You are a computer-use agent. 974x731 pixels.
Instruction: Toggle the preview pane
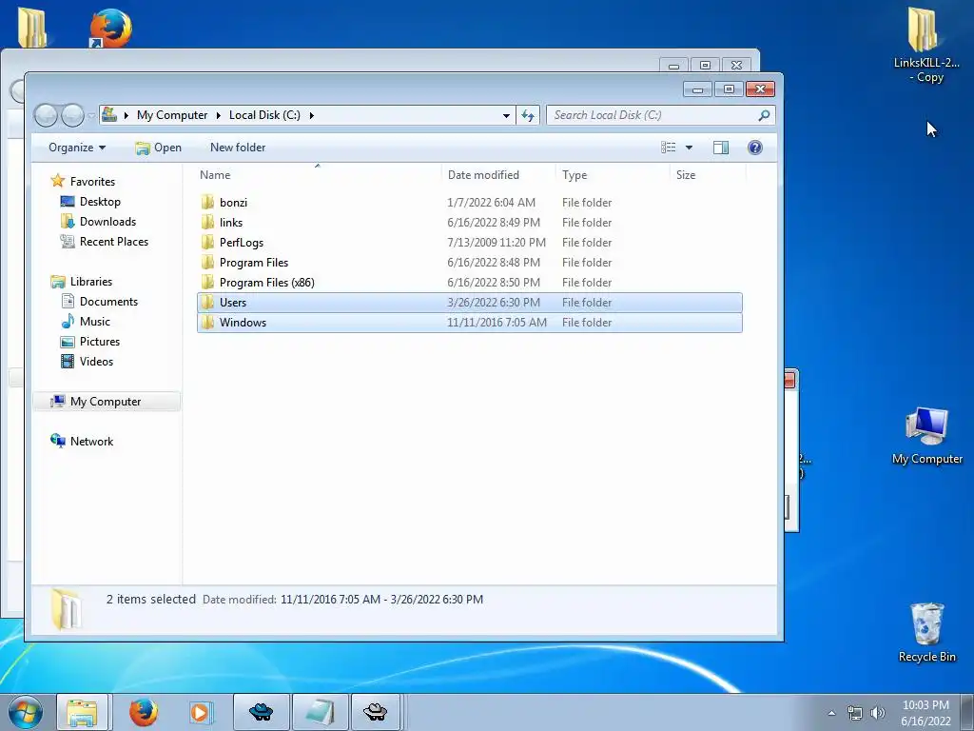pos(721,148)
